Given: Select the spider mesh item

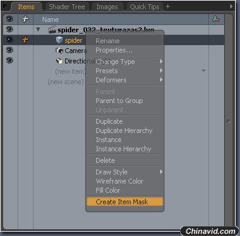Looking at the screenshot, I should coord(74,40).
